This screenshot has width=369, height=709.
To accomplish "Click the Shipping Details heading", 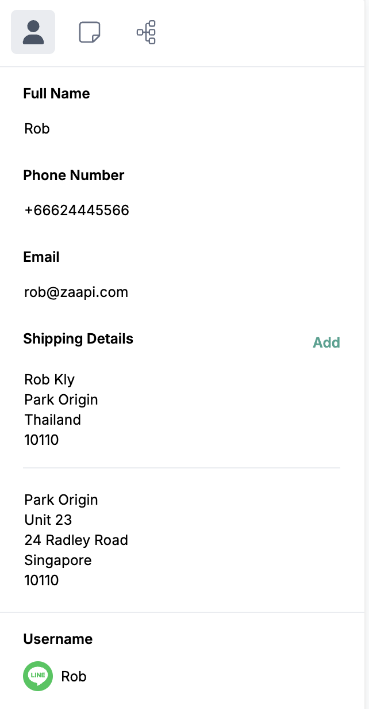I will click(x=78, y=339).
